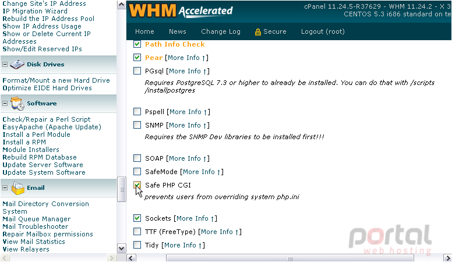
Task: Open Mail Troubleshooter link
Action: [x=36, y=226]
